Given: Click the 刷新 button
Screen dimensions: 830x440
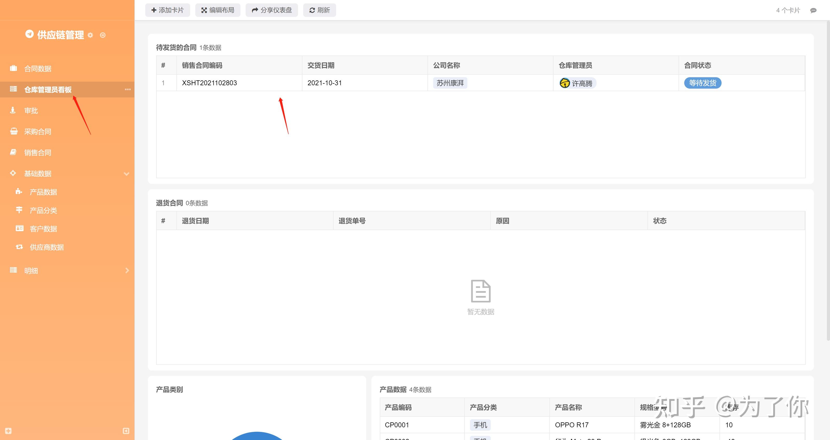Looking at the screenshot, I should coord(320,10).
